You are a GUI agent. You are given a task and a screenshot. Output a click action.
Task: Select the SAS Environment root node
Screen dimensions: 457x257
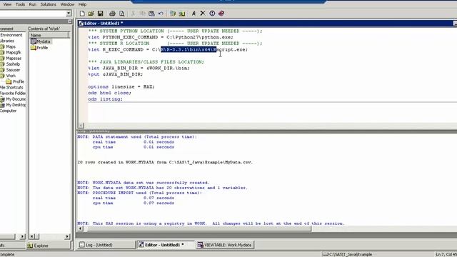pos(11,35)
